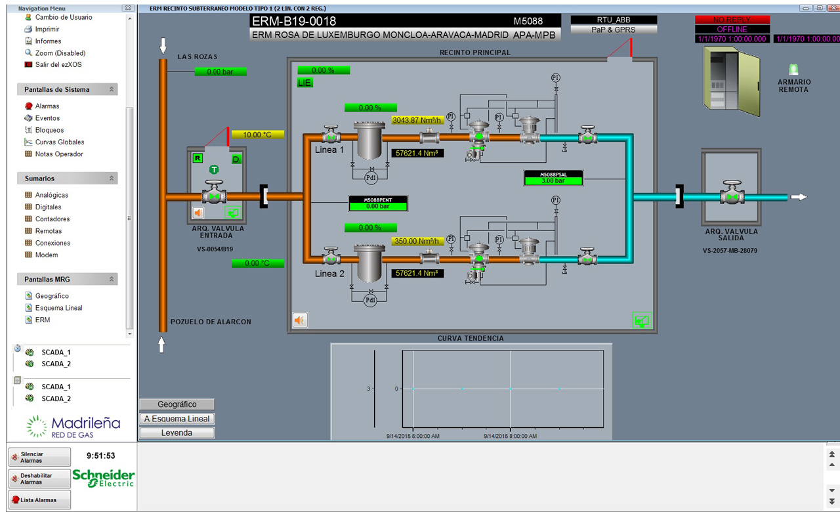Click the speaker icon in inlet valve box
Image resolution: width=840 pixels, height=512 pixels.
[198, 213]
